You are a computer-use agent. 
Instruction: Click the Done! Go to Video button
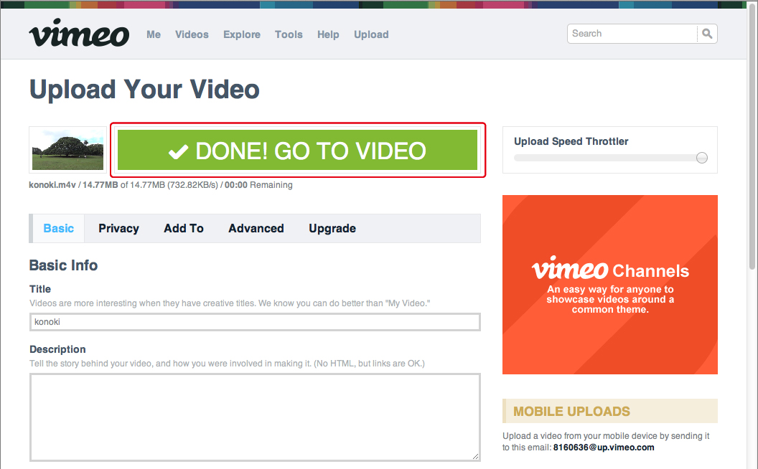coord(297,150)
